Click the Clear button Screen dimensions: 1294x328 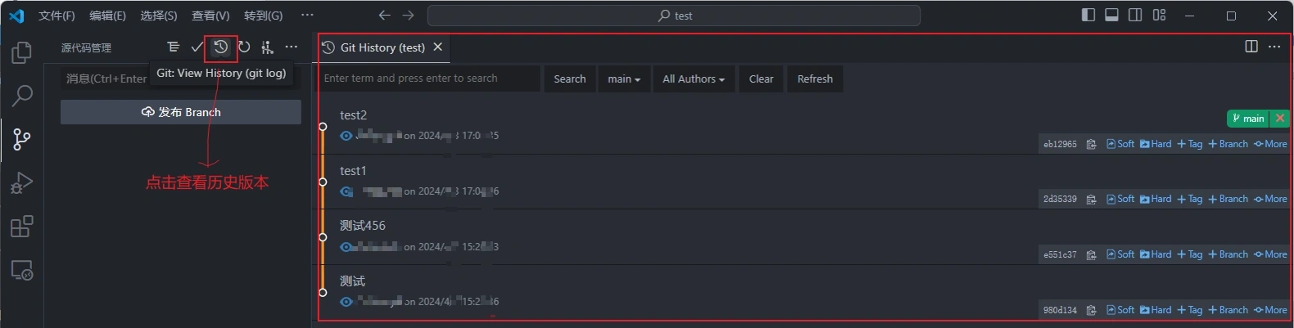point(761,79)
